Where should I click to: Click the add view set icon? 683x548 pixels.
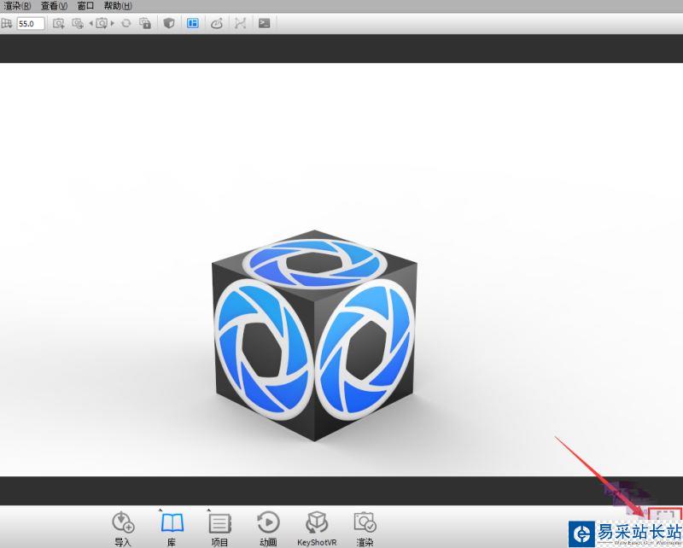point(78,24)
